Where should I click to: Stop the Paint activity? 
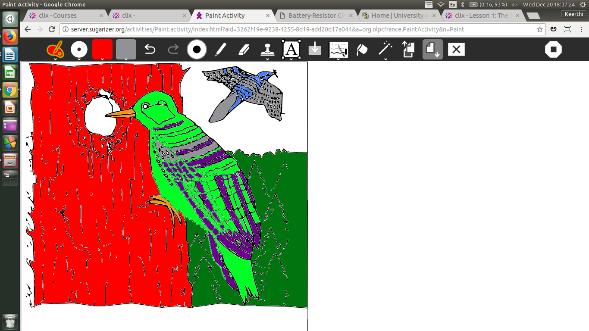coord(553,50)
